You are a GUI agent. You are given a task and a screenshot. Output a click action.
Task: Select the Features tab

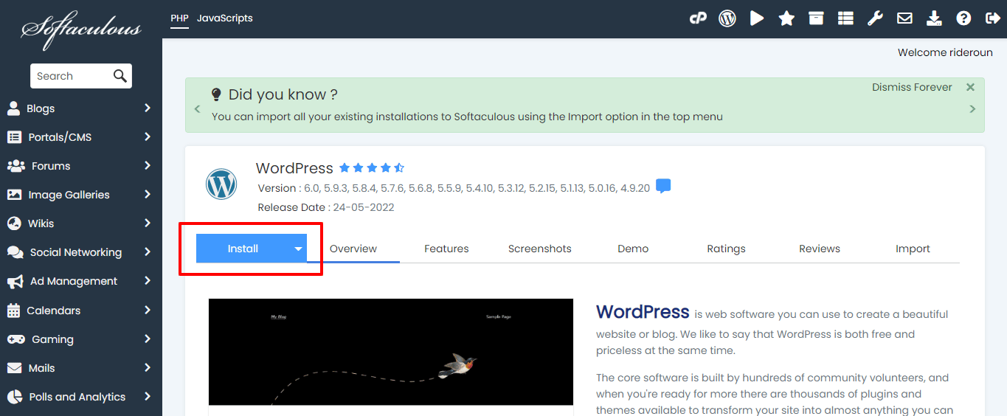click(x=446, y=249)
